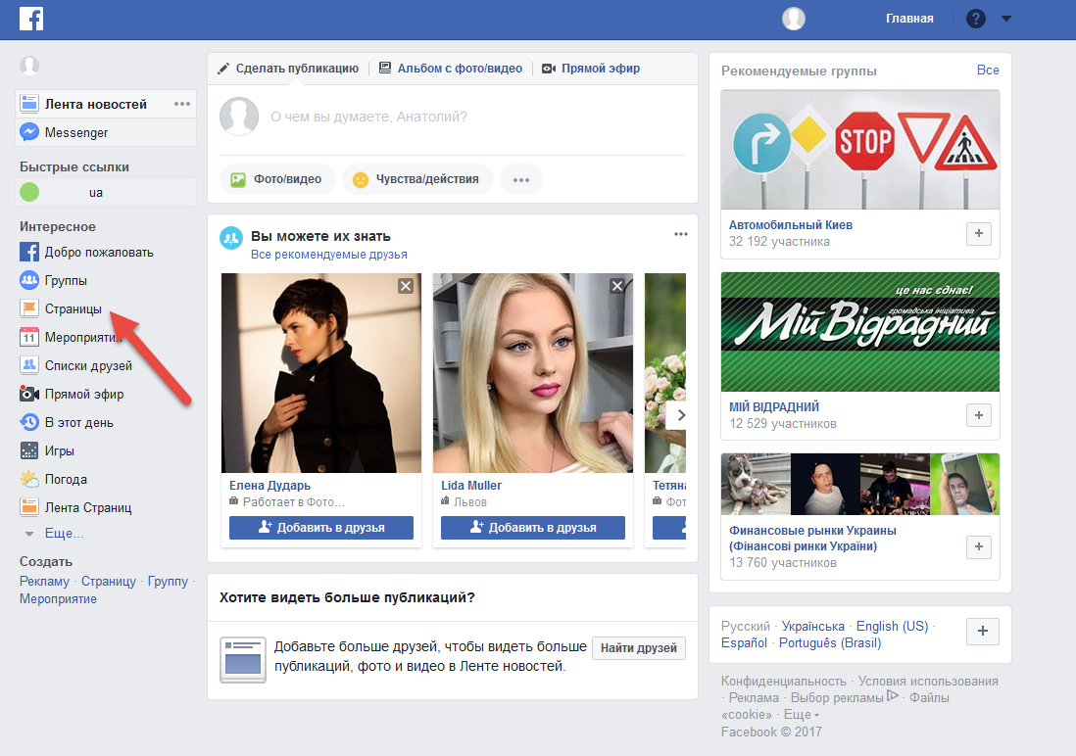Open more composer options three-dots button
The height and width of the screenshot is (756, 1076).
point(520,179)
